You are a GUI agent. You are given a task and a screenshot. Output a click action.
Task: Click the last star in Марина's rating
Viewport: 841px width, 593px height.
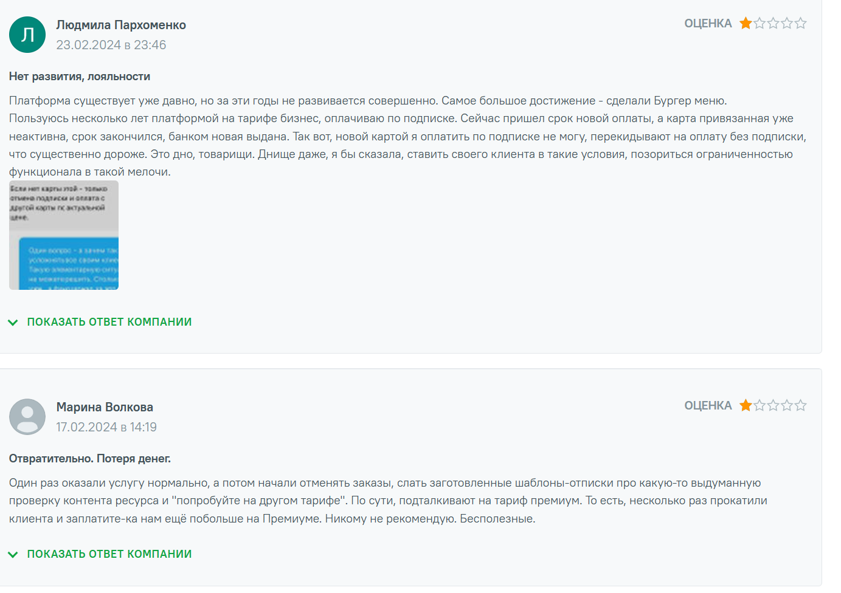(800, 406)
